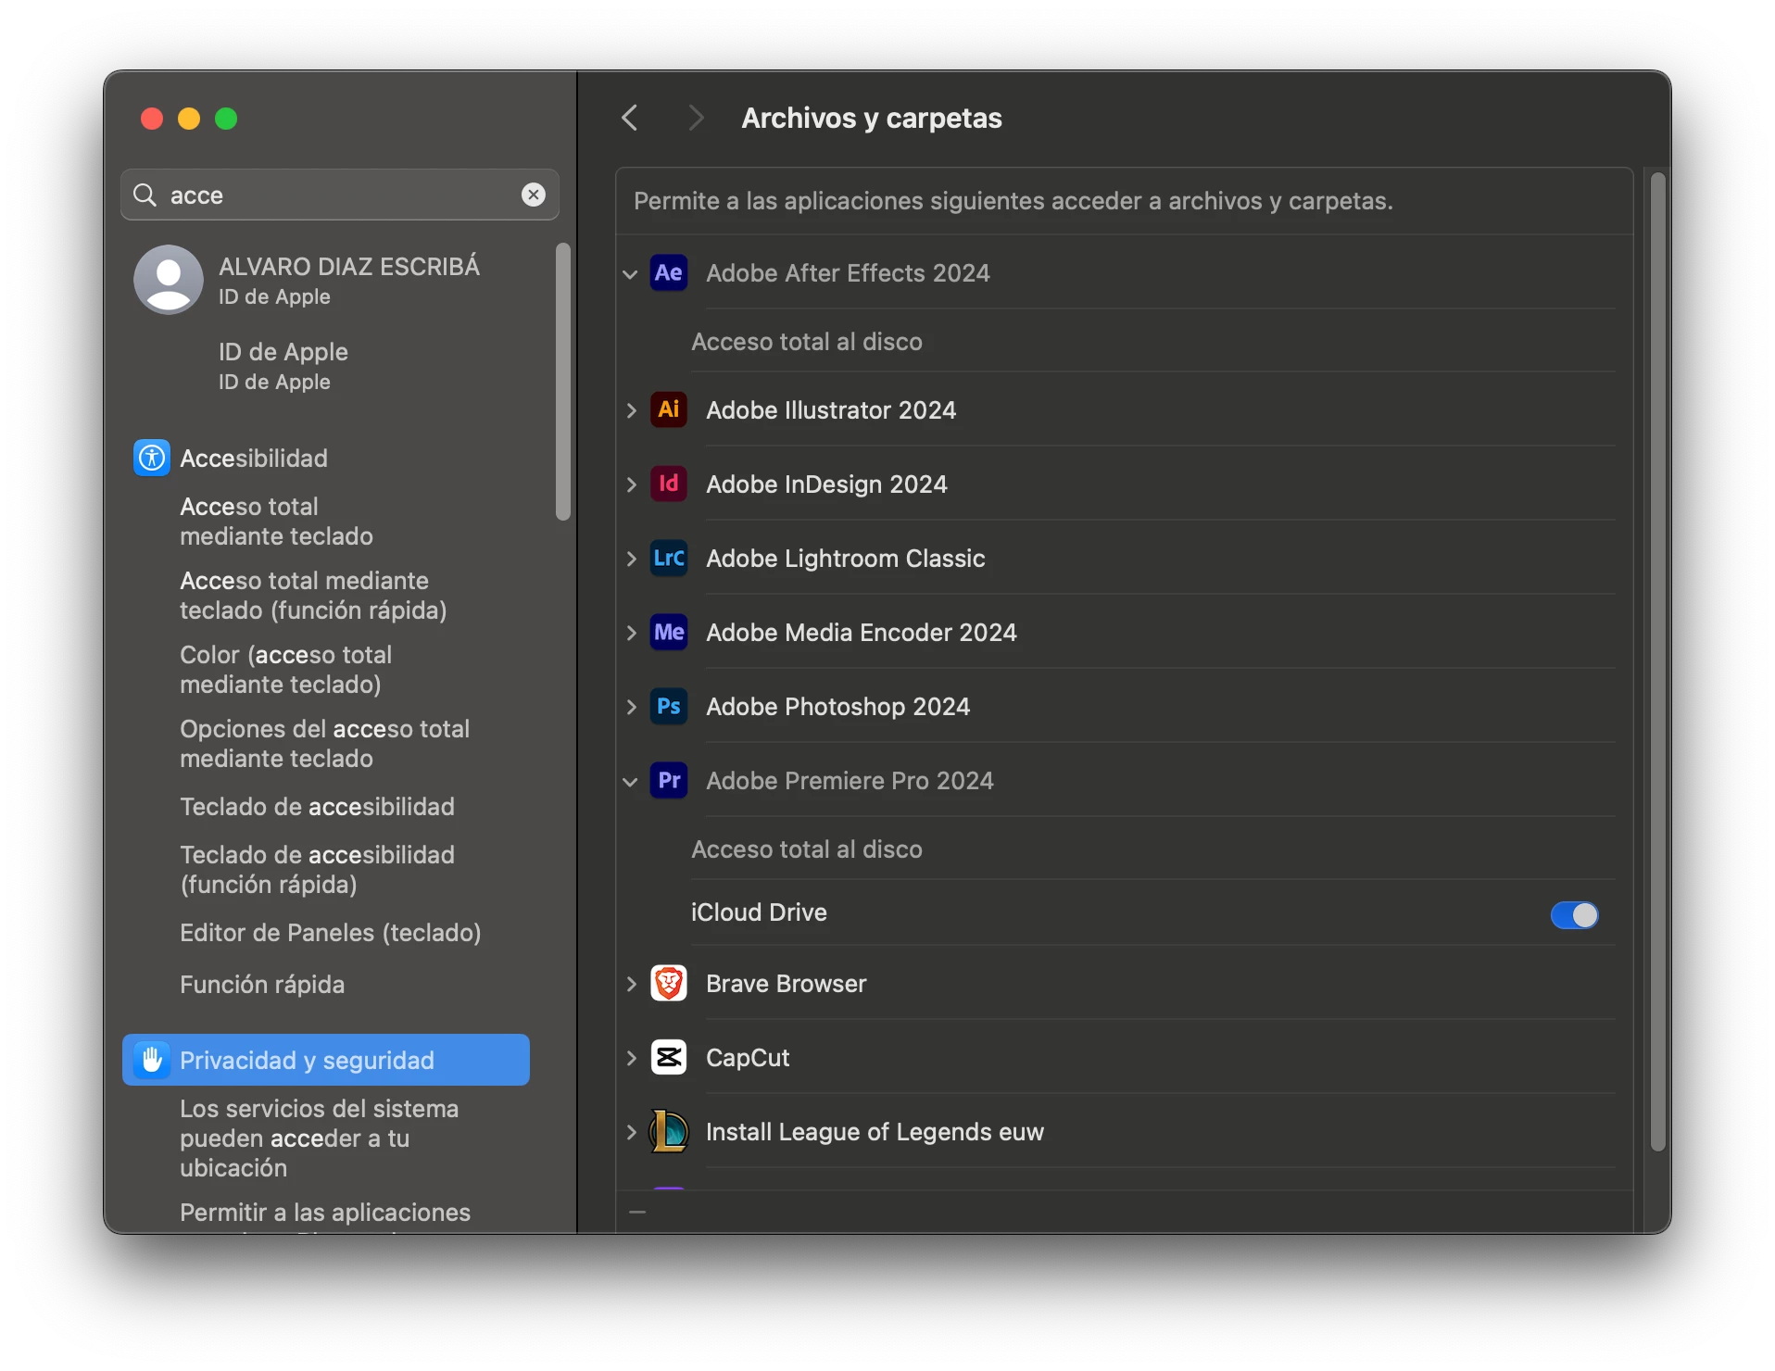This screenshot has width=1775, height=1371.
Task: Expand Adobe InDesign 2024 row
Action: (x=631, y=484)
